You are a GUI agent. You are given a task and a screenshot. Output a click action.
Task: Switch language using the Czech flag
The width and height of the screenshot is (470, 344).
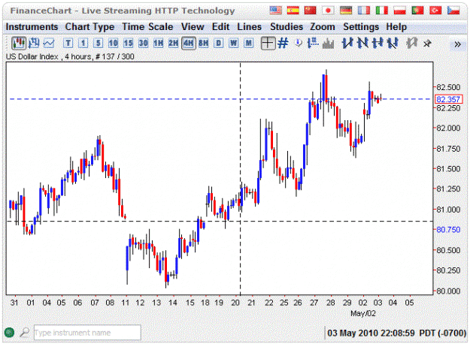coord(453,11)
